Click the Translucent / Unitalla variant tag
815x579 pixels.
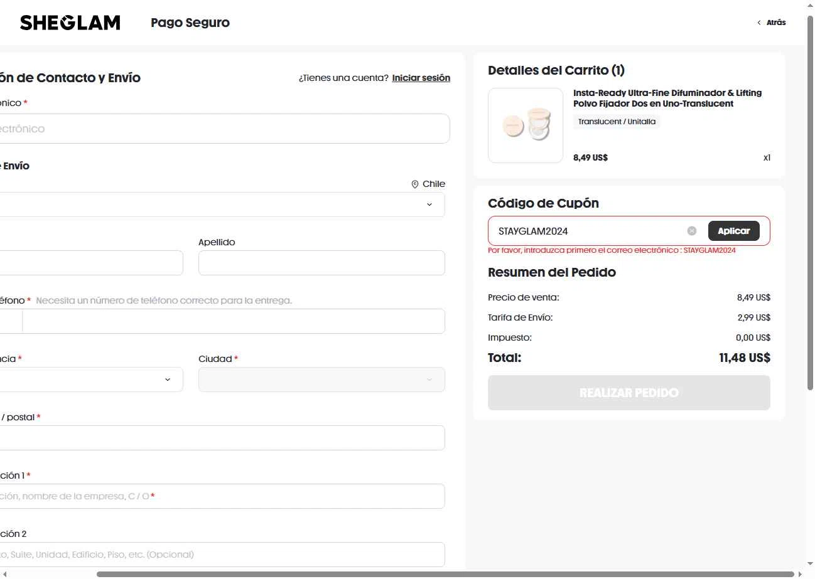point(617,122)
